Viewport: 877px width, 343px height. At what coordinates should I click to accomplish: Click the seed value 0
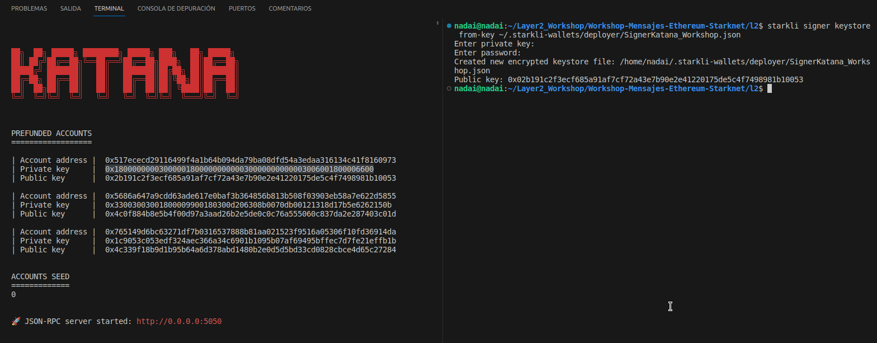13,295
